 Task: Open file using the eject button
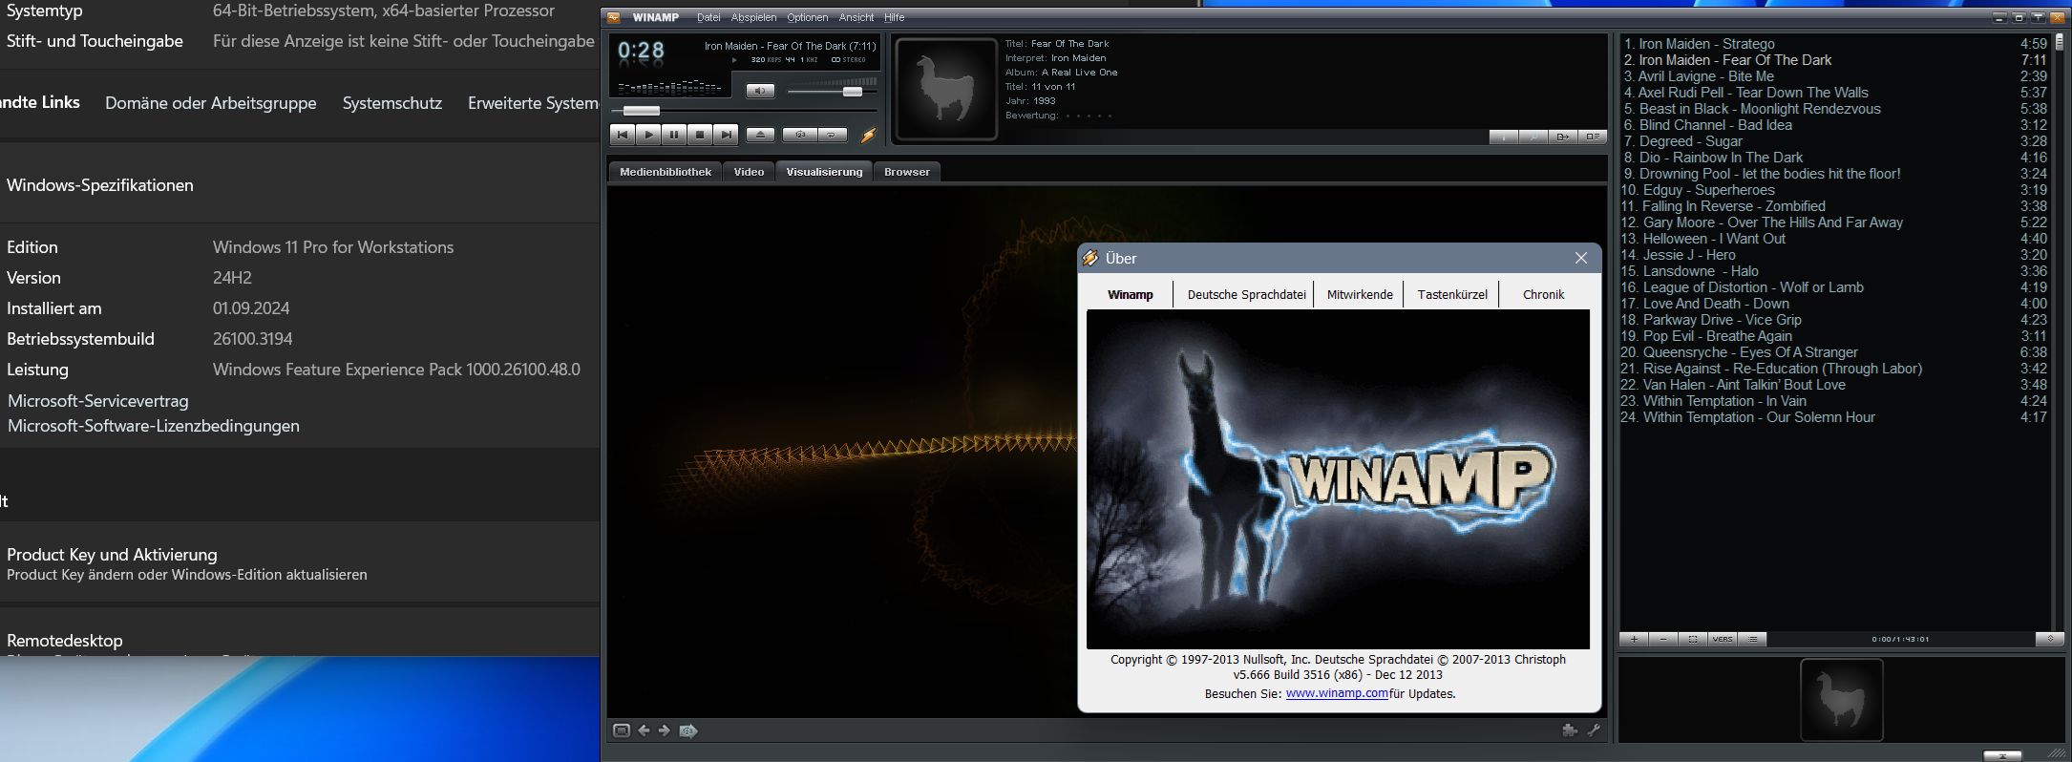[760, 135]
